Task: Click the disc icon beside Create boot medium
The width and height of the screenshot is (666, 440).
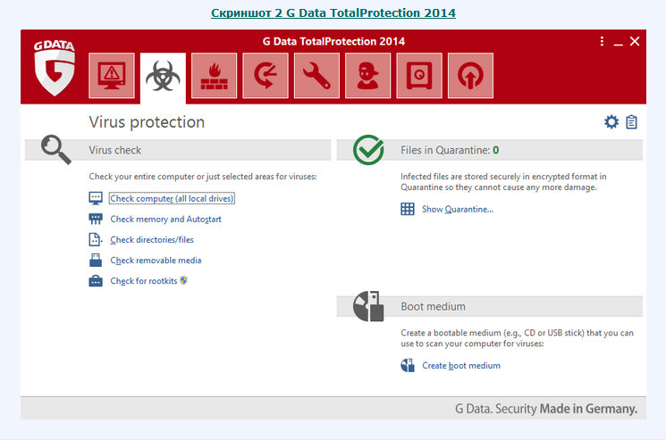Action: [x=408, y=365]
